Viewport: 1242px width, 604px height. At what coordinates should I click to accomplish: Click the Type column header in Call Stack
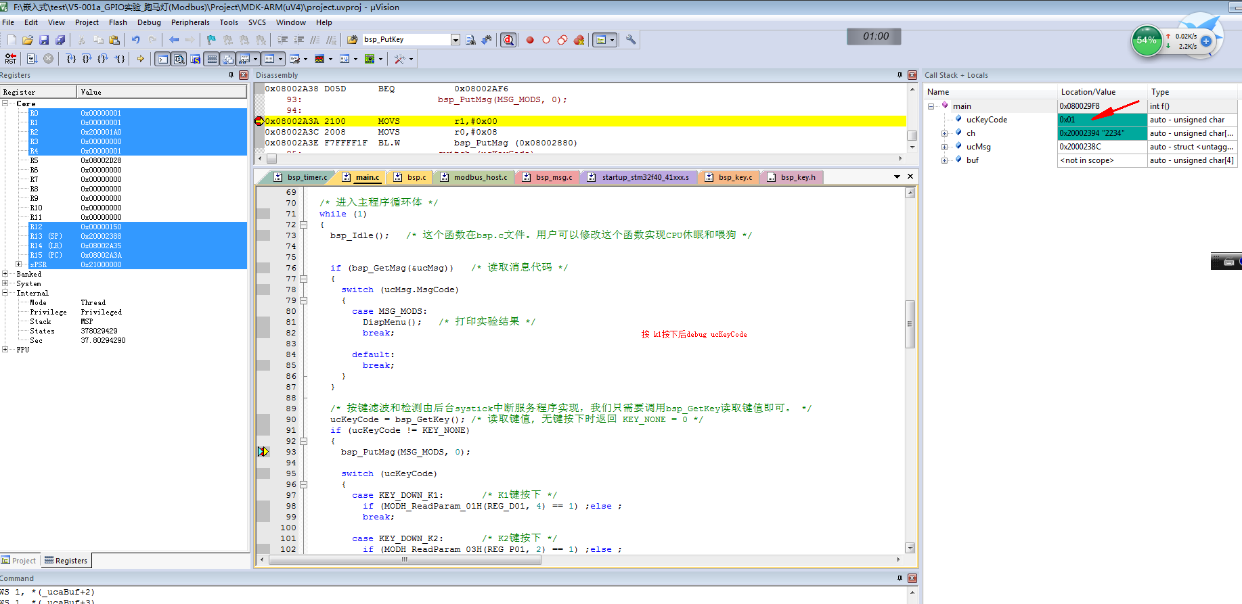tap(1193, 92)
